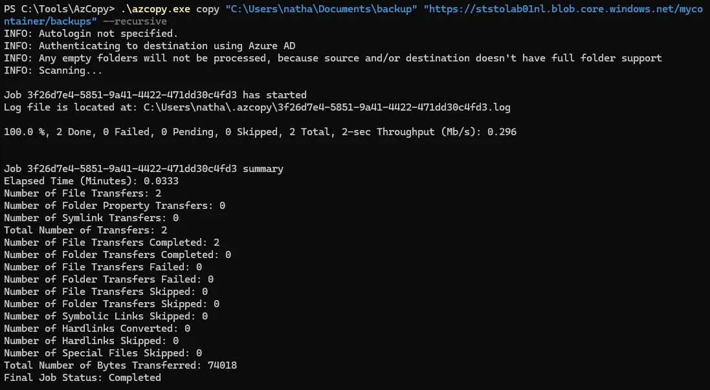Click the 'INFO: Scanning...' line

pos(53,70)
